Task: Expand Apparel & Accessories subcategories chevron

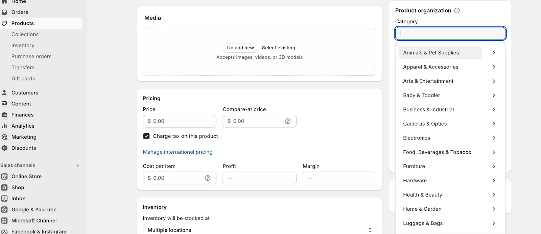Action: tap(494, 67)
